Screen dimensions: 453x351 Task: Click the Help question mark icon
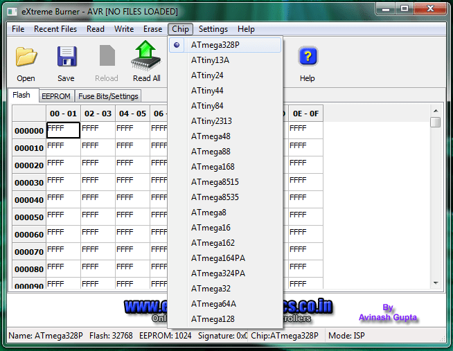[308, 57]
